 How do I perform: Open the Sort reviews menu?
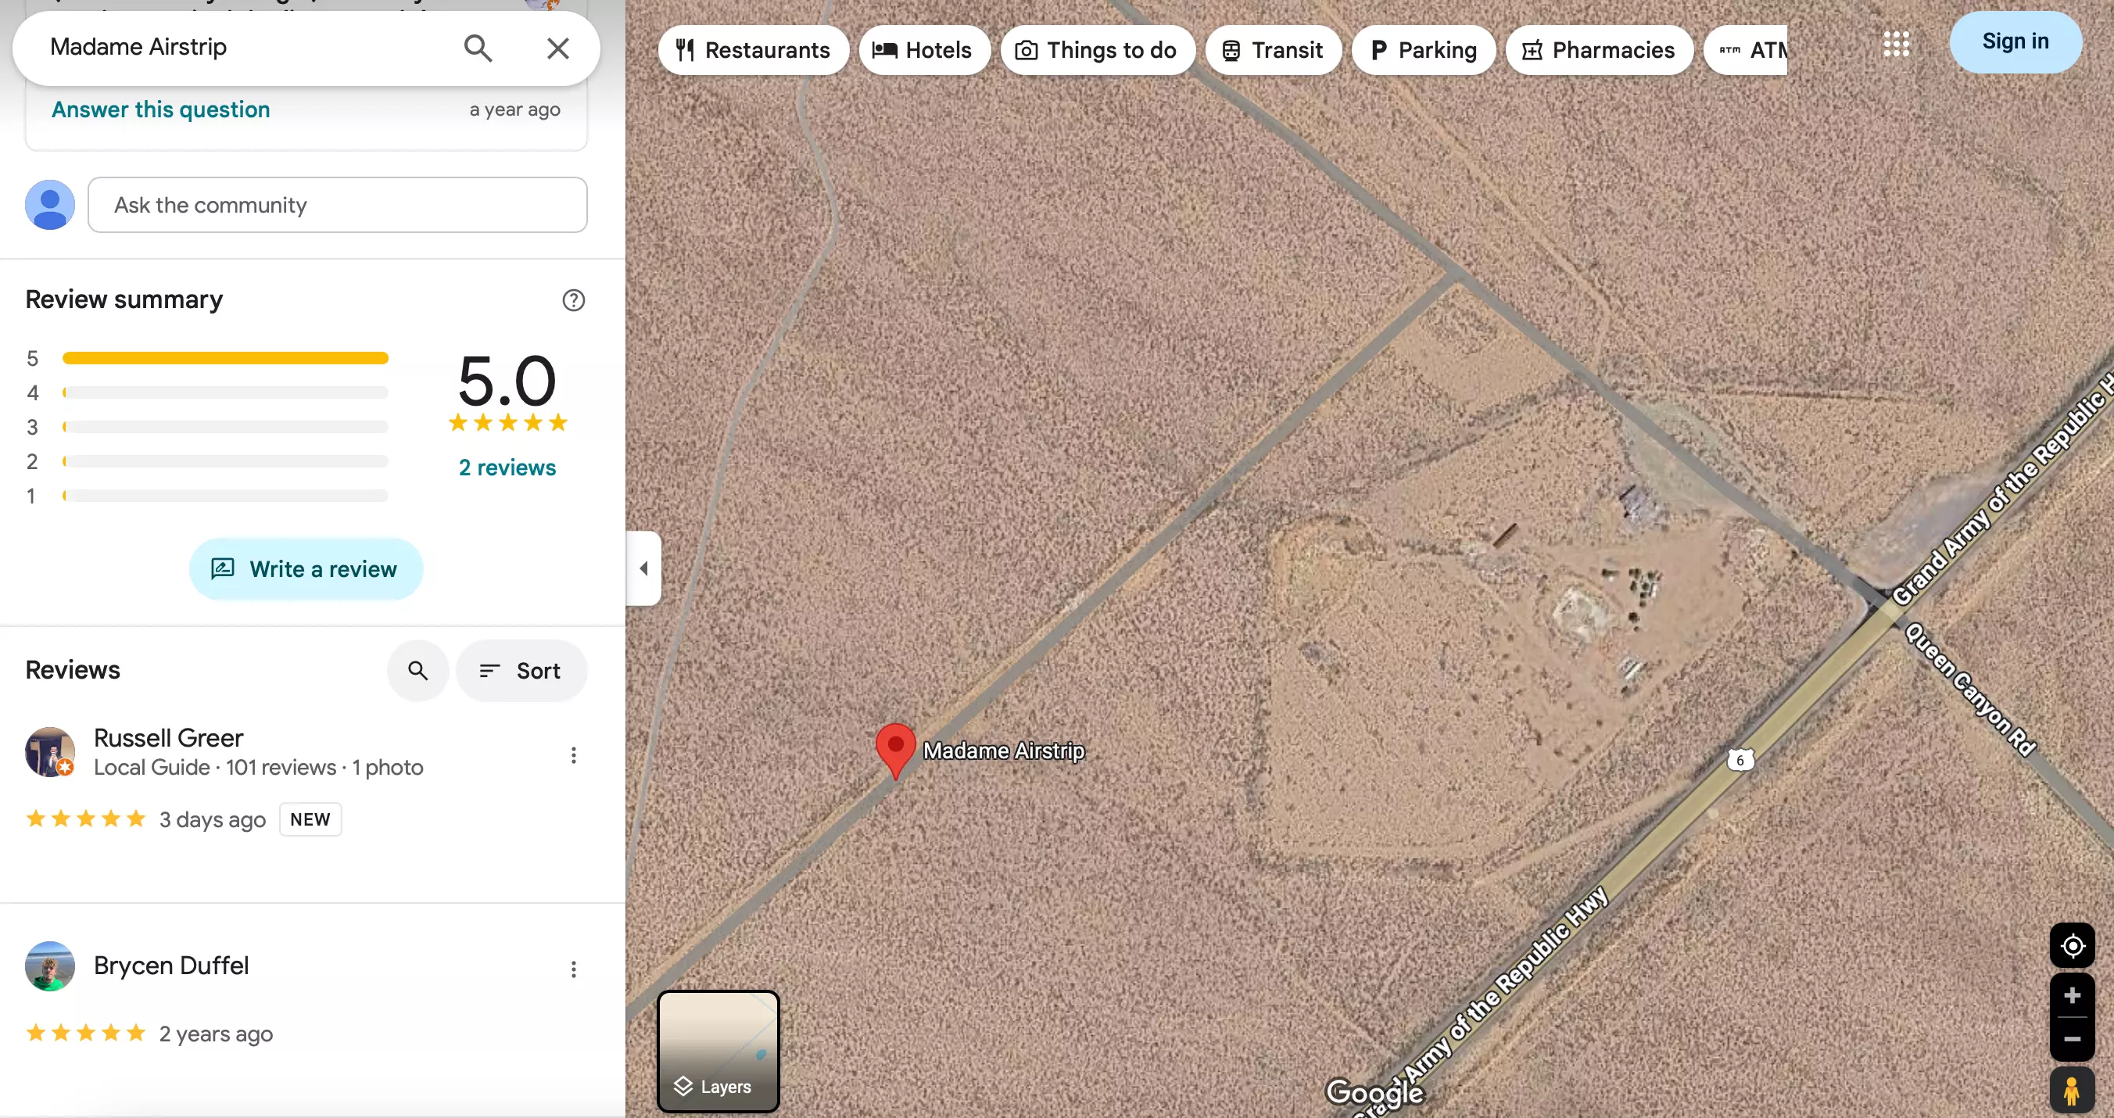[521, 671]
